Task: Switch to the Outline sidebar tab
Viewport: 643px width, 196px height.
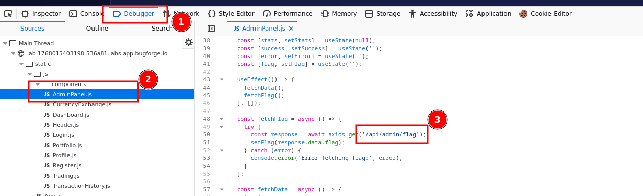Action: click(x=97, y=29)
